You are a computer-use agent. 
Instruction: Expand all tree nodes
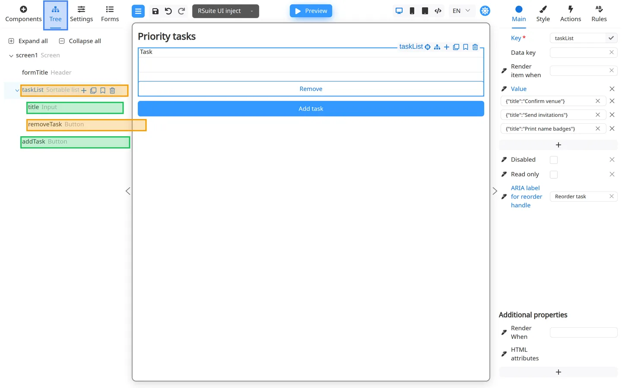coord(28,41)
